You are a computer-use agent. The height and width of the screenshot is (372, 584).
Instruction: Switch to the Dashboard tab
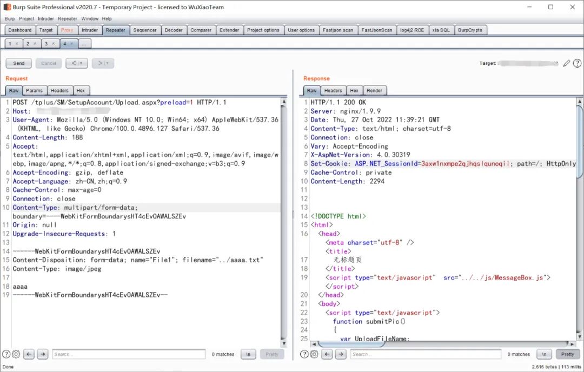(20, 30)
